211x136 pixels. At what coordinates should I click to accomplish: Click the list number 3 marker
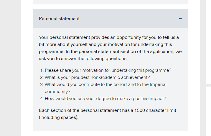pyautogui.click(x=42, y=84)
